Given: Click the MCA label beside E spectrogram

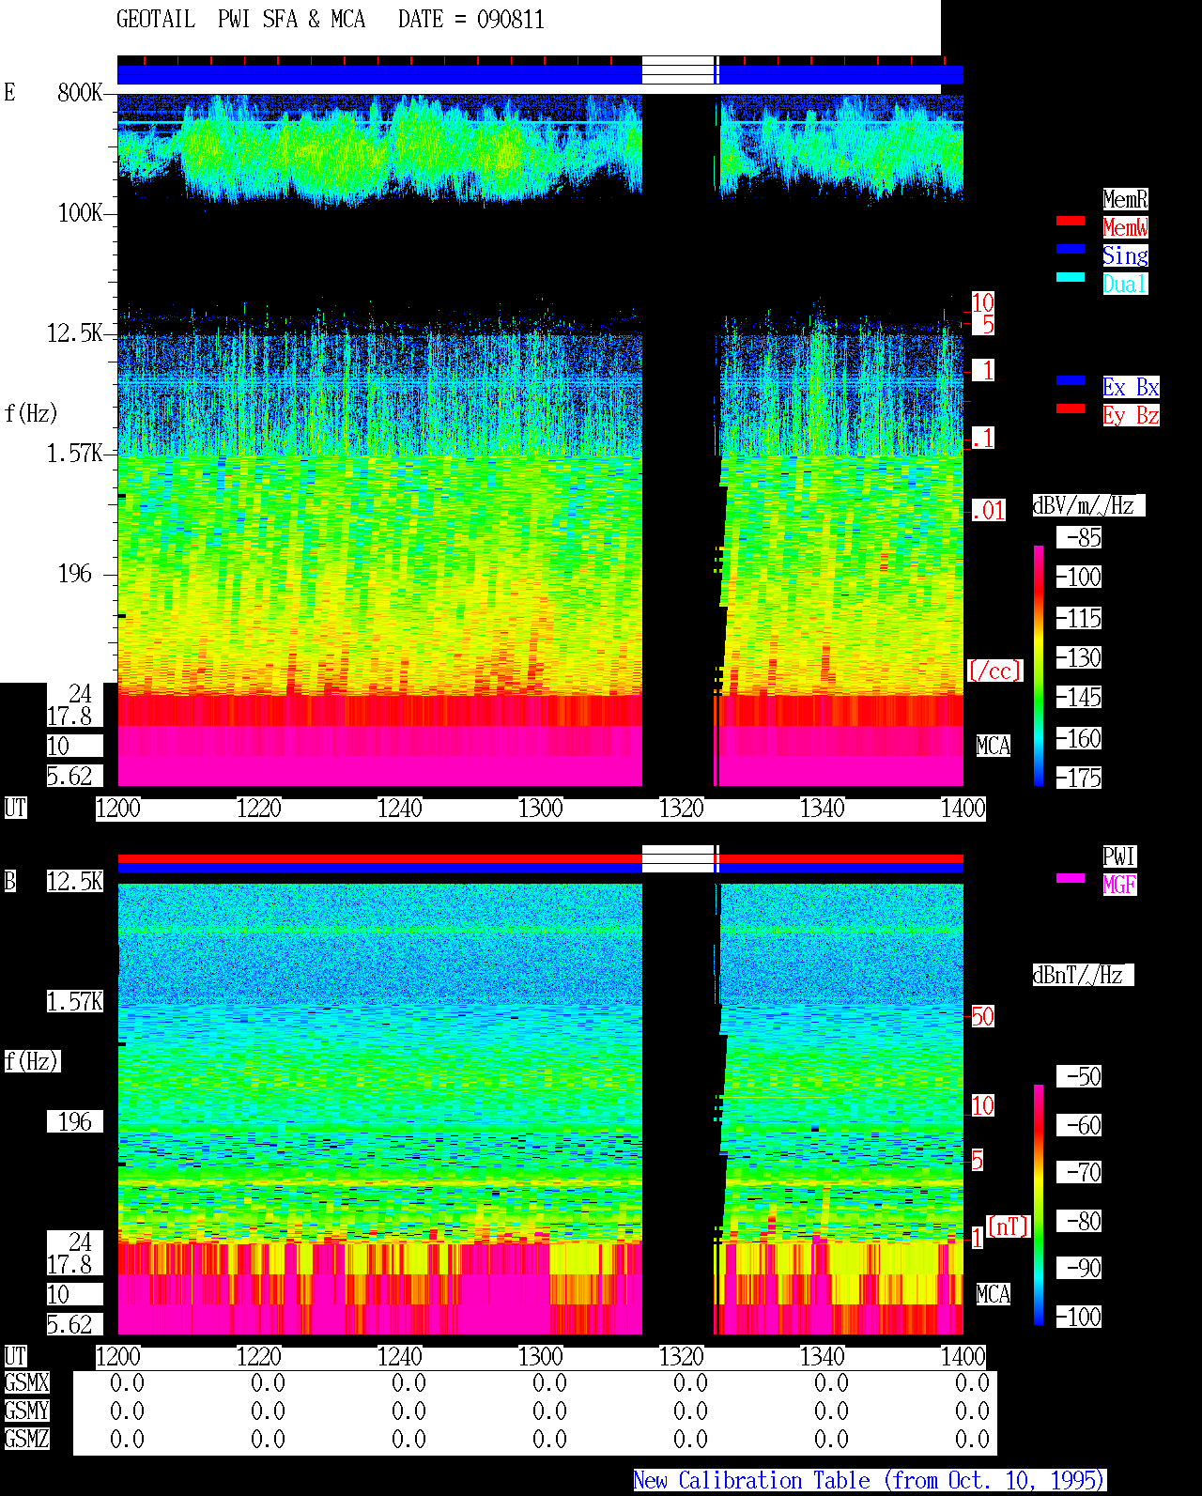Looking at the screenshot, I should coord(994,746).
